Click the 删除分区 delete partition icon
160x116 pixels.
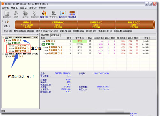[x=35, y=15]
